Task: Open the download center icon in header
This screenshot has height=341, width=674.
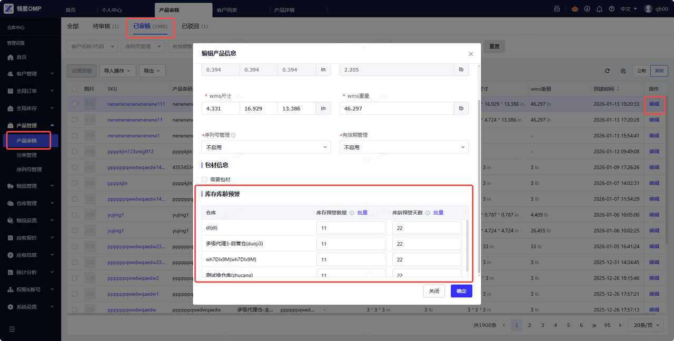Action: click(587, 9)
